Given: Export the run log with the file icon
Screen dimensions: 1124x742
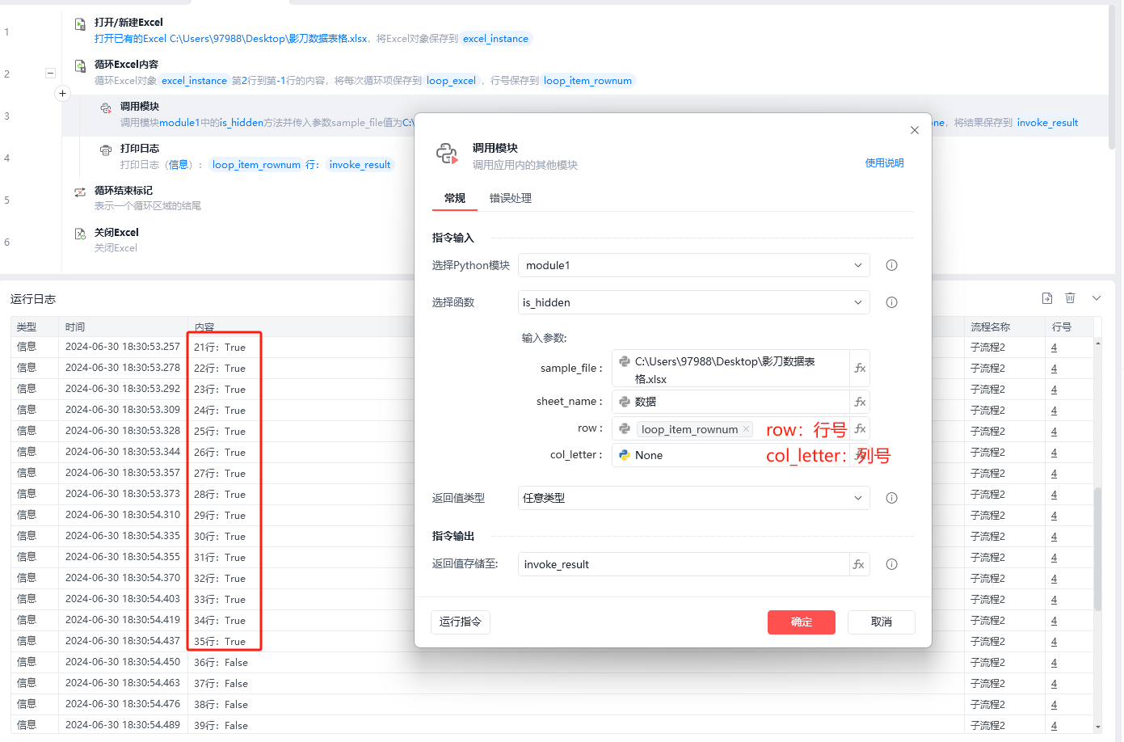Looking at the screenshot, I should click(x=1047, y=298).
